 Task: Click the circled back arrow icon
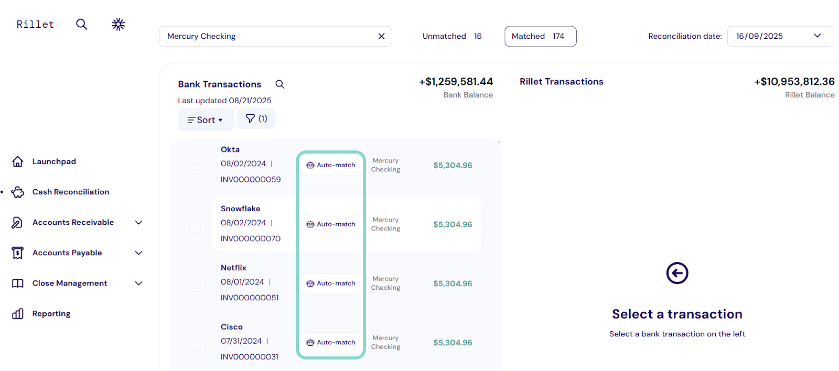(x=677, y=273)
